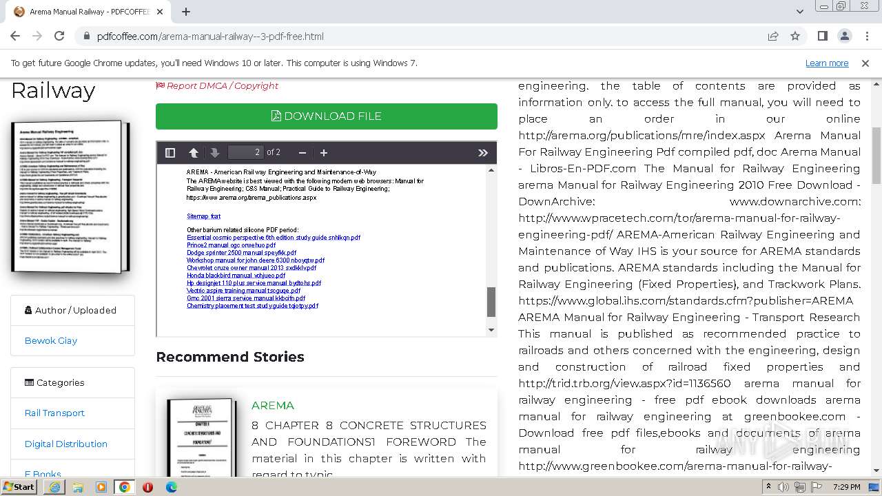882x496 pixels.
Task: Open media player from taskbar
Action: pos(101,487)
